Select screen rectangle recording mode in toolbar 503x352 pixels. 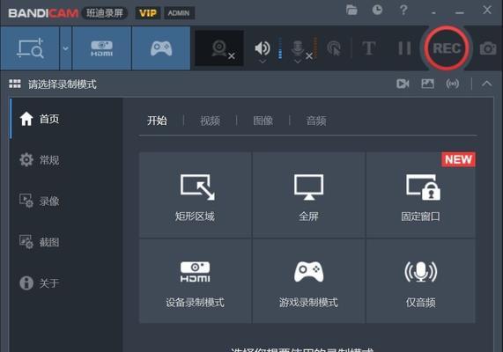point(30,48)
